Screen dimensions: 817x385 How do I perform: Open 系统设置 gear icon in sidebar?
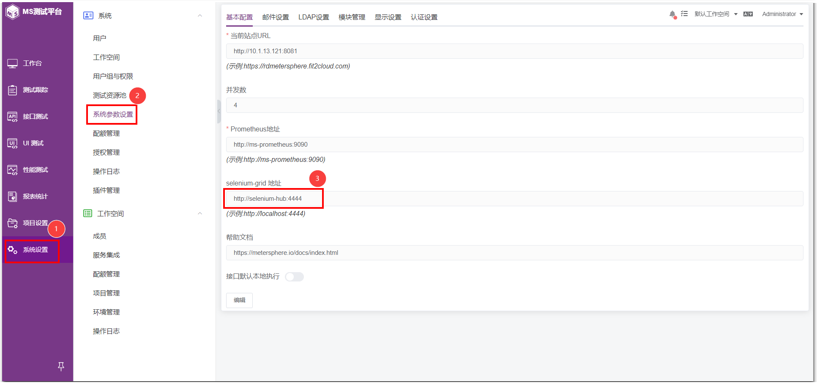point(13,250)
